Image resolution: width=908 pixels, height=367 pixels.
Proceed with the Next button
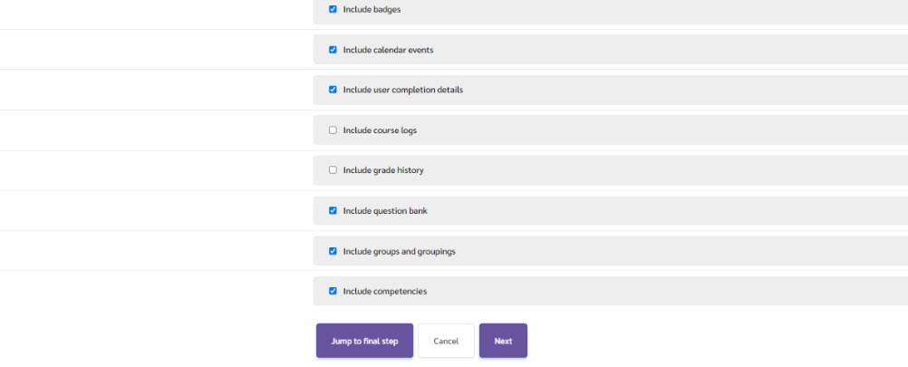[x=503, y=341]
